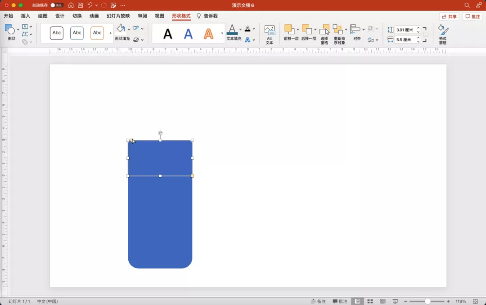Viewport: 486px width, 305px height.
Task: Open the 文本填充 dropdown arrow
Action: 240,29
